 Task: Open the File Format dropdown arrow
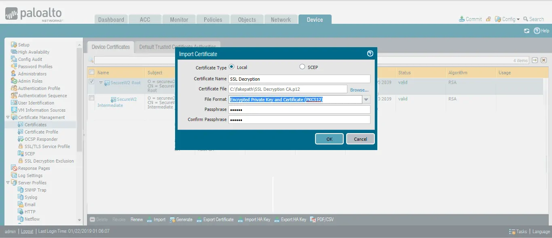(366, 100)
